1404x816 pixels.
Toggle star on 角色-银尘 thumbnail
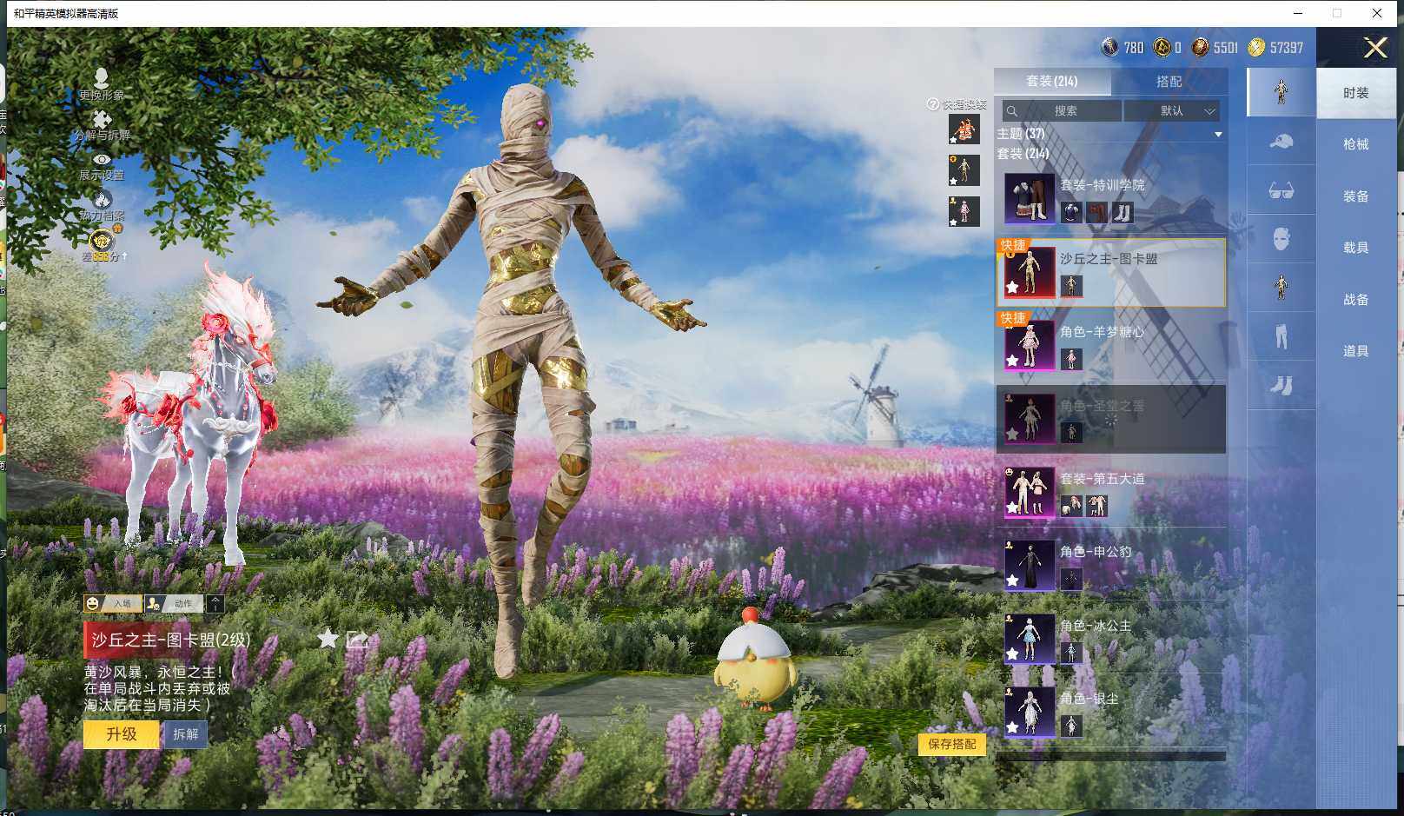pyautogui.click(x=1013, y=726)
